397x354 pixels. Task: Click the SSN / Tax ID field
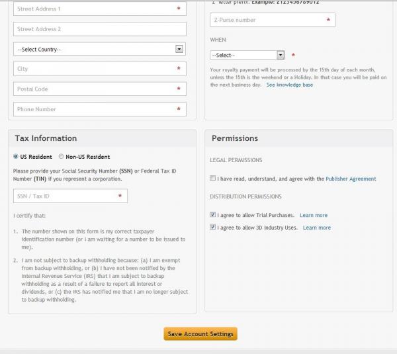click(70, 196)
